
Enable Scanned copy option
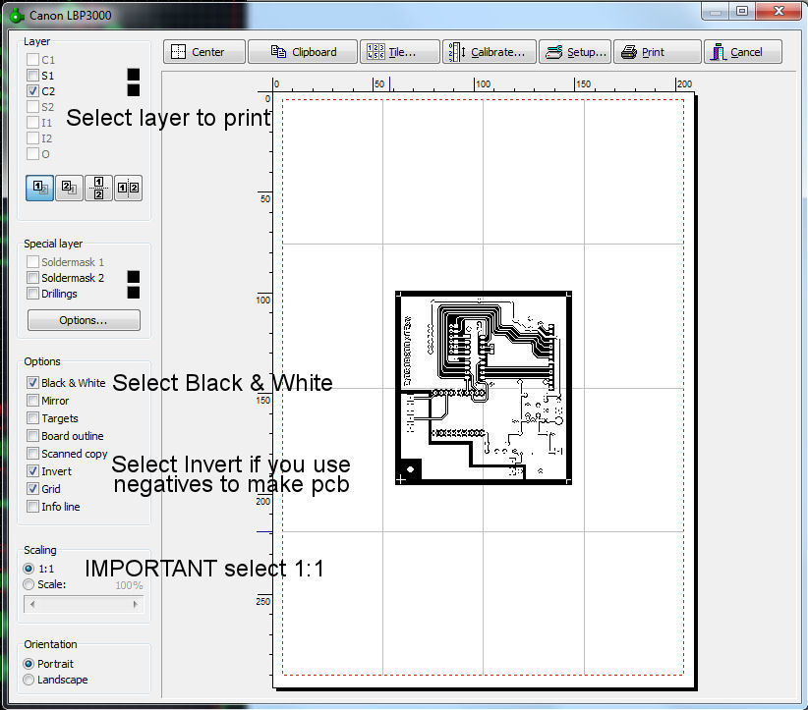point(33,454)
